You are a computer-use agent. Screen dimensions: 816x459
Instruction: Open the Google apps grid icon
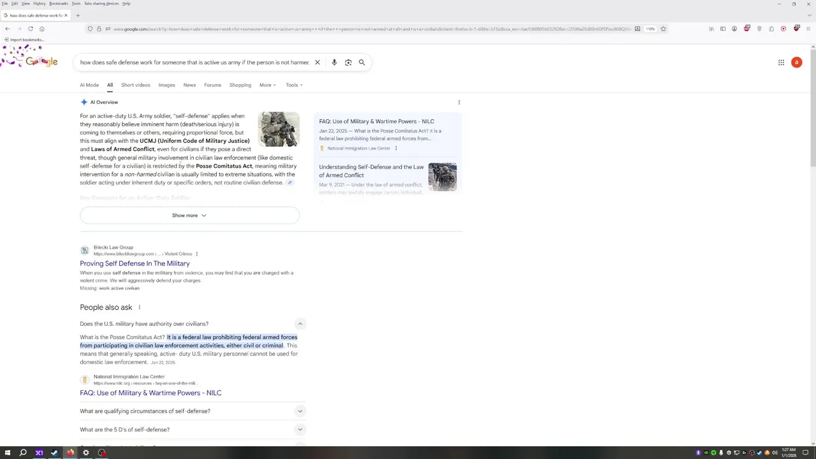[781, 62]
